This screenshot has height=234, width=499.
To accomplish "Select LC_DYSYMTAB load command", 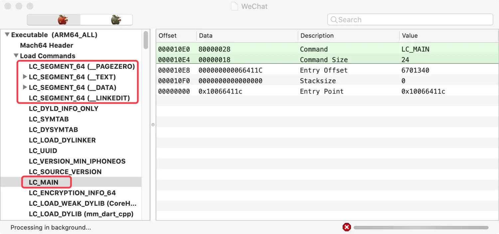I will pos(54,130).
